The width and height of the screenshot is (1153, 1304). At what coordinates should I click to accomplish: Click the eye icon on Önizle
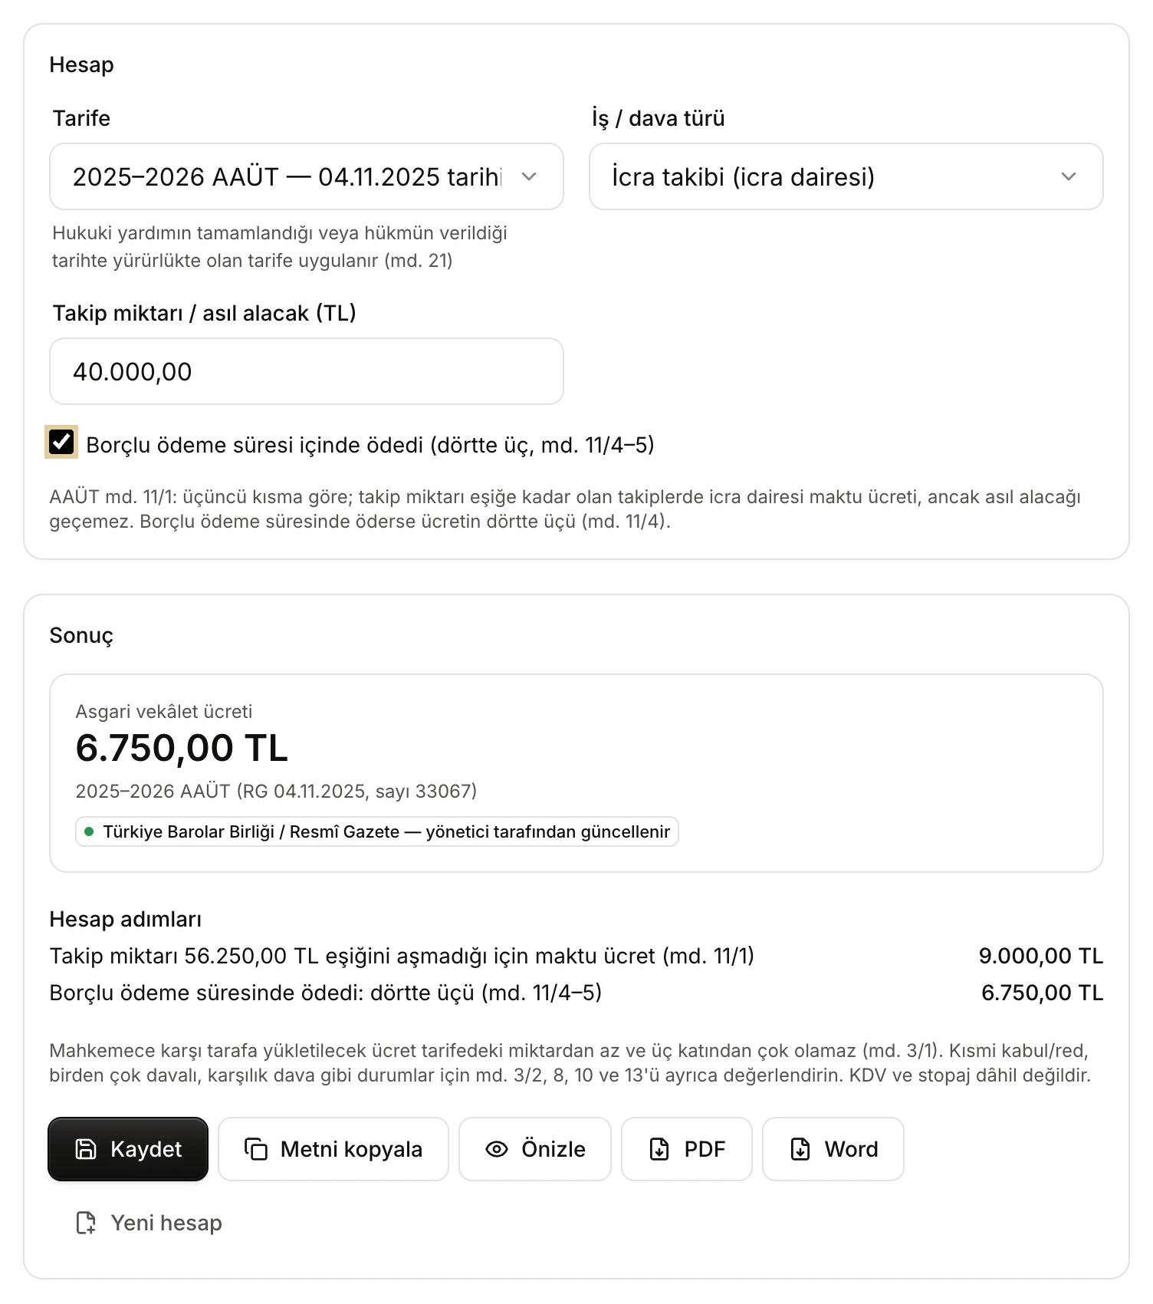tap(497, 1149)
